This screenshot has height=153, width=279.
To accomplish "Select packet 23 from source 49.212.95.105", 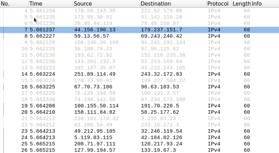I will click(95, 131).
